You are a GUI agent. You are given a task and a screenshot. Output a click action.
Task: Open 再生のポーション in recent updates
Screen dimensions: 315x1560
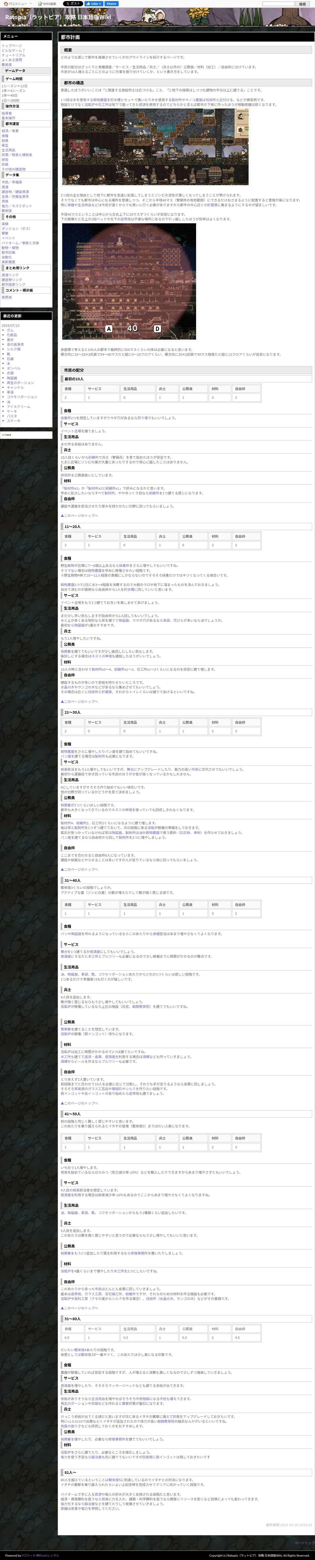pos(20,383)
